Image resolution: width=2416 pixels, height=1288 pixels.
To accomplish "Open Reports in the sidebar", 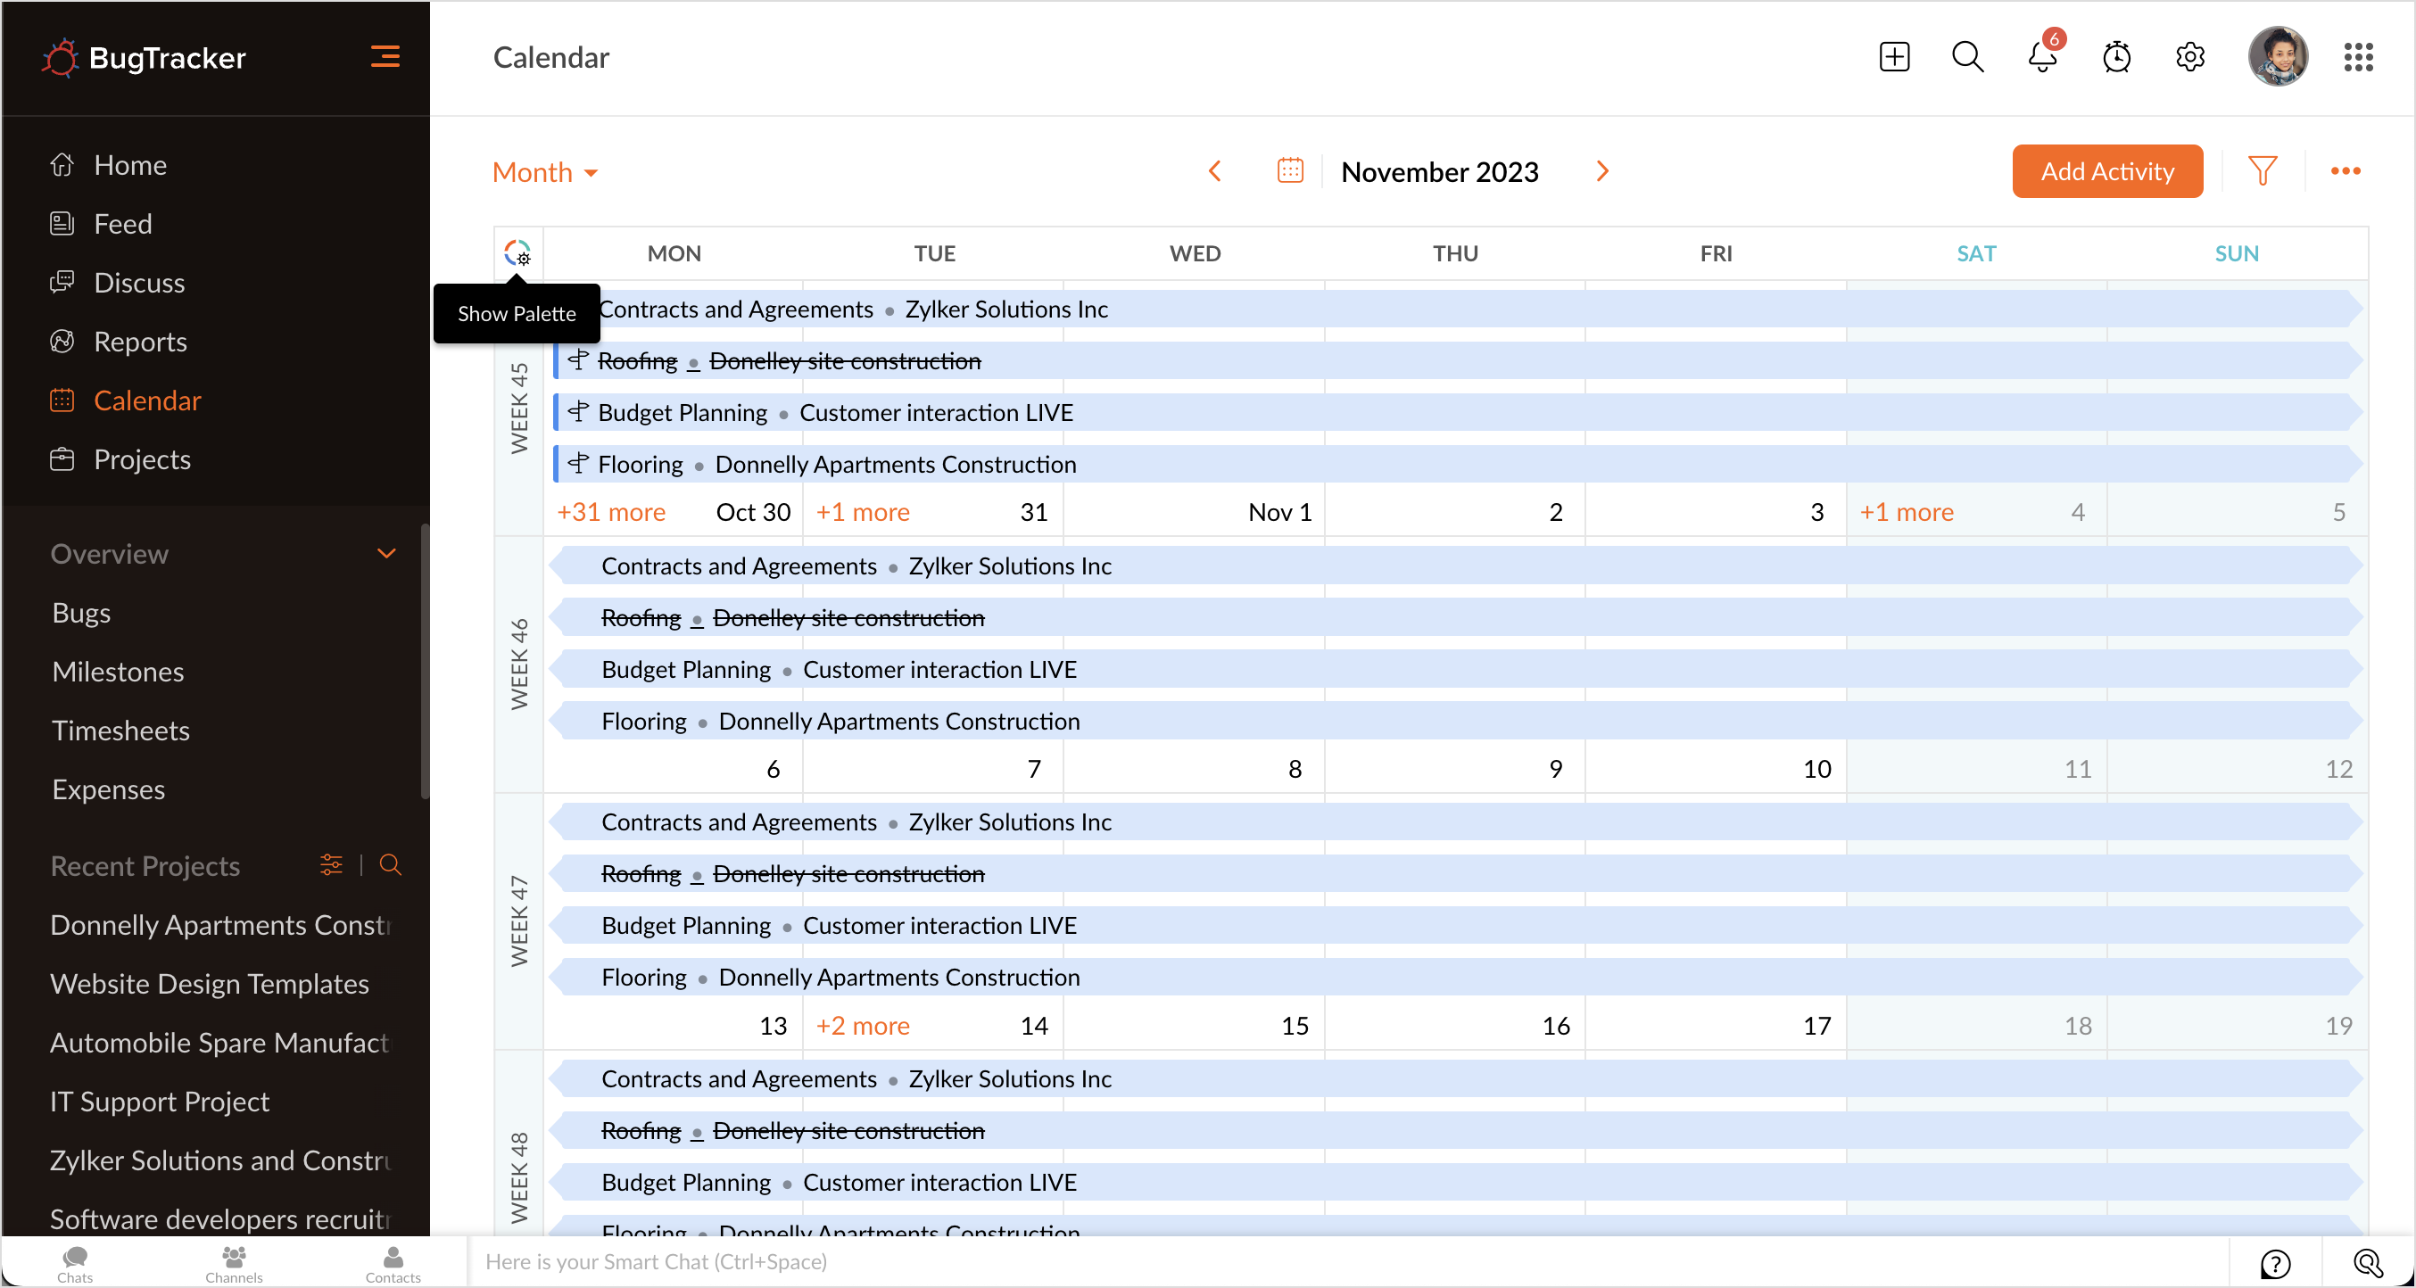I will point(141,342).
